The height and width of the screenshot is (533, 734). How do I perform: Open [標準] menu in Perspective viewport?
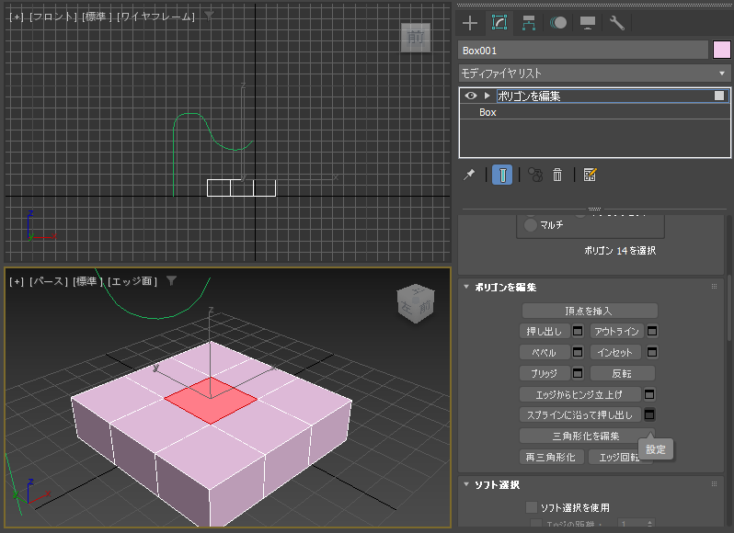point(87,281)
